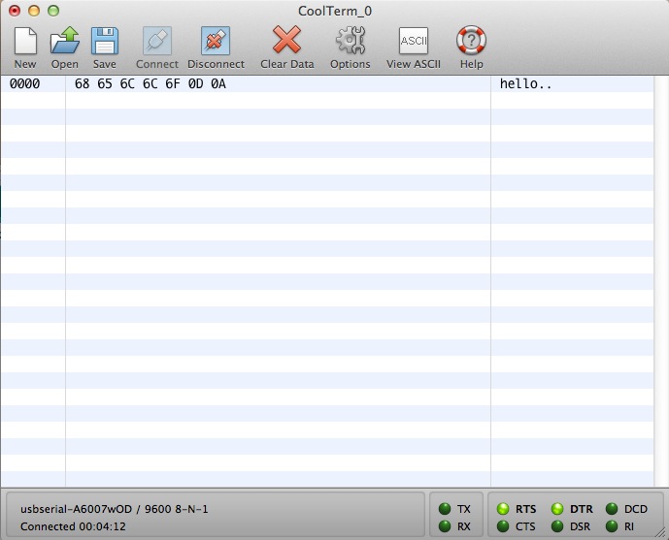669x540 pixels.
Task: Click the "hello.." ASCII text column
Action: (x=526, y=84)
